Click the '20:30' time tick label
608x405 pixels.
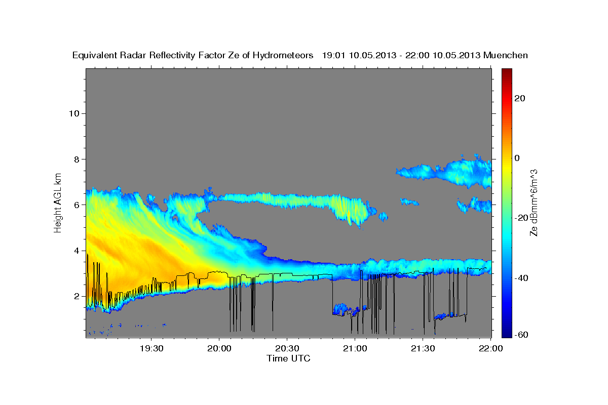point(287,348)
